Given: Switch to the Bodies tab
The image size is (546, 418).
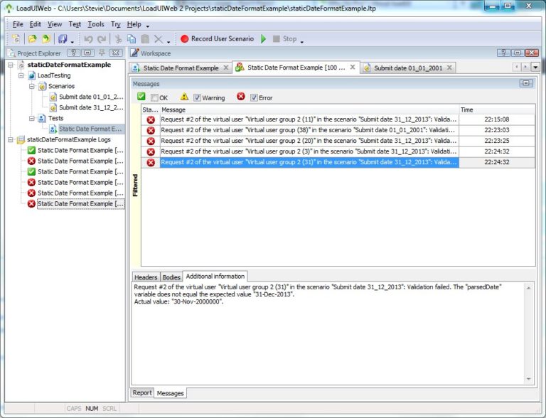Looking at the screenshot, I should 171,277.
